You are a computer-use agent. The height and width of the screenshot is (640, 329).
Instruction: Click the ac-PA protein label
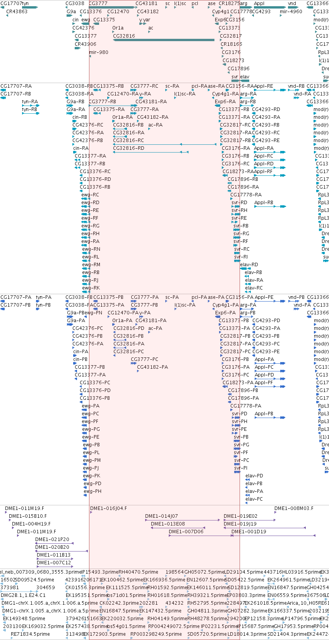click(156, 328)
